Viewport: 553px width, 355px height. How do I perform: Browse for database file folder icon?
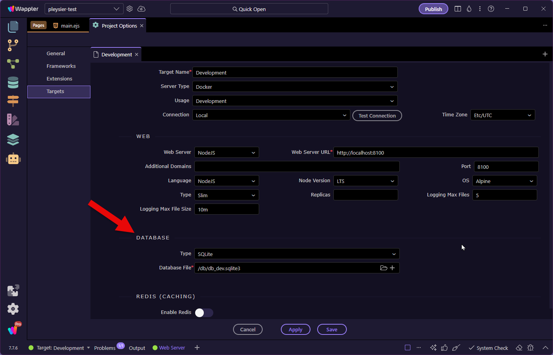pyautogui.click(x=384, y=268)
